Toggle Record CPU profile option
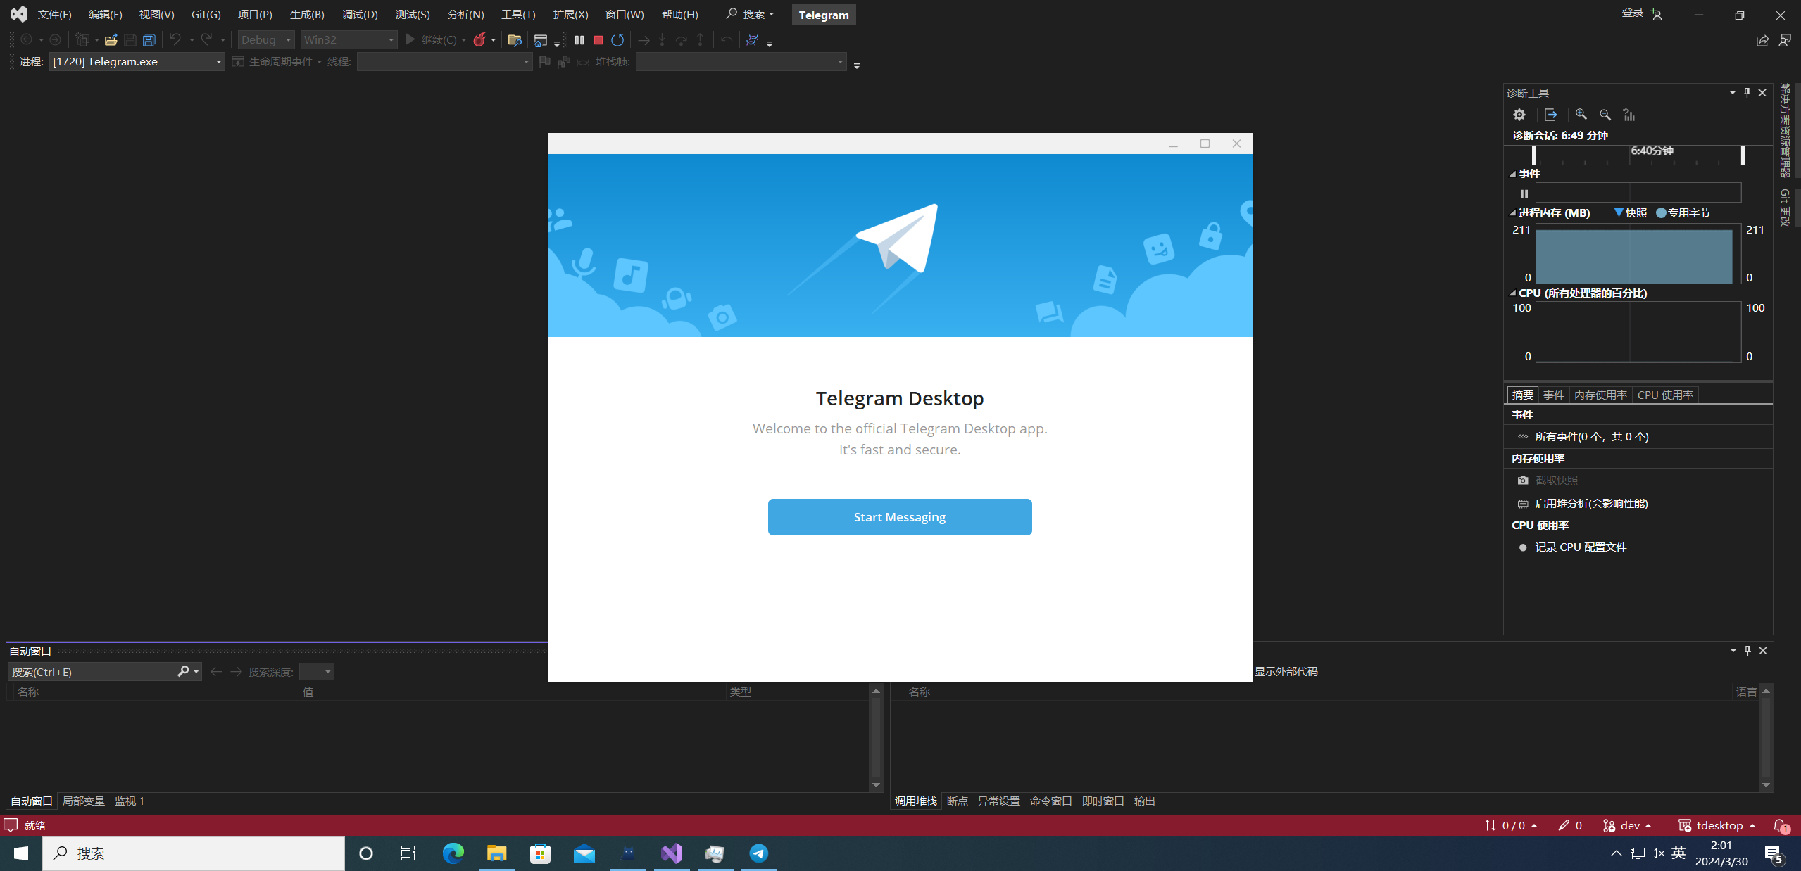The width and height of the screenshot is (1801, 871). point(1580,547)
